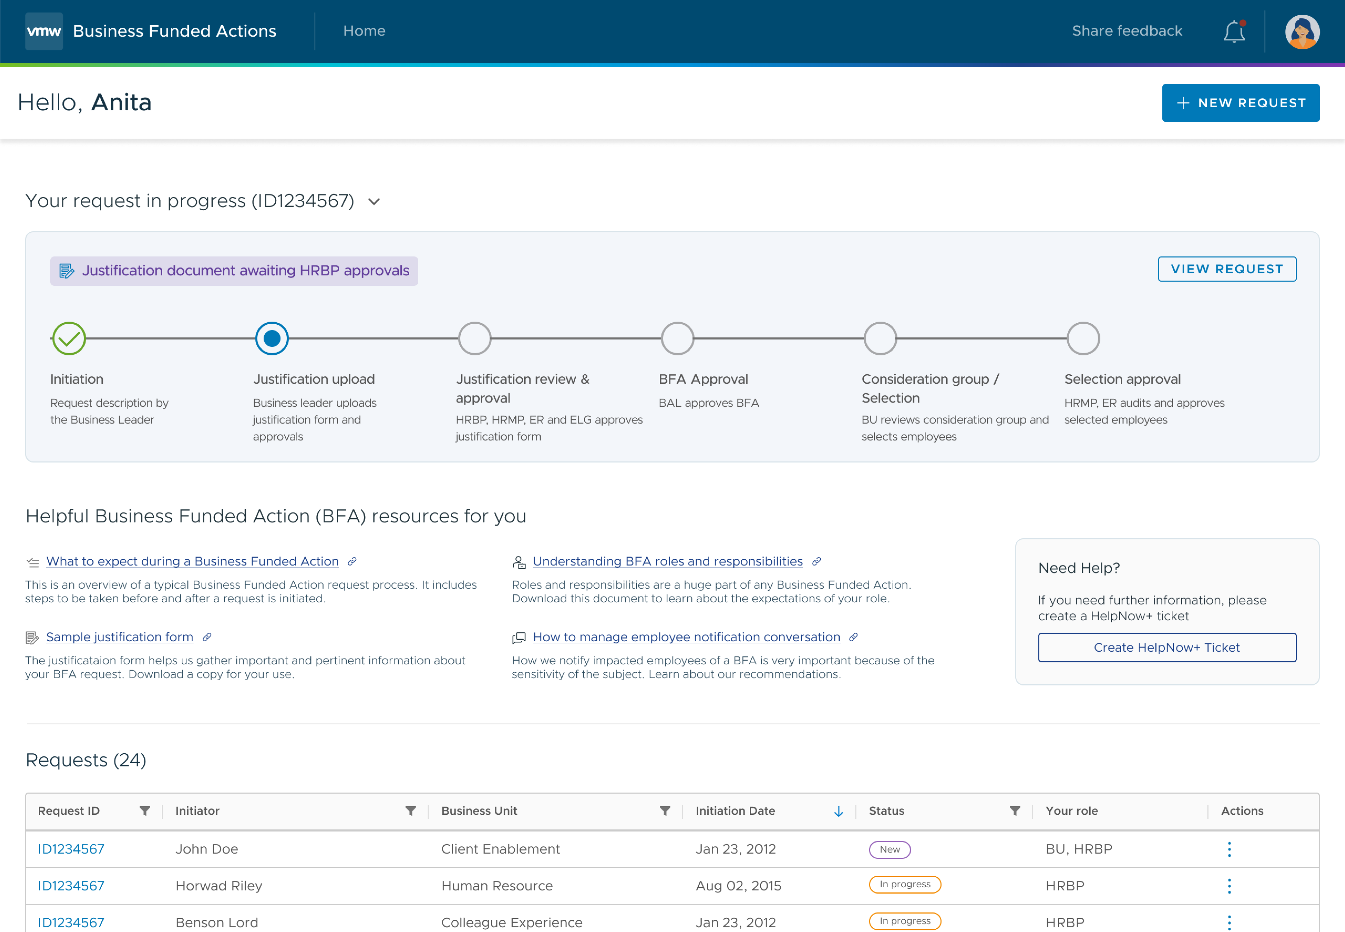Screen dimensions: 1345x932
Task: Open the filter on the Business Unit column
Action: [665, 811]
